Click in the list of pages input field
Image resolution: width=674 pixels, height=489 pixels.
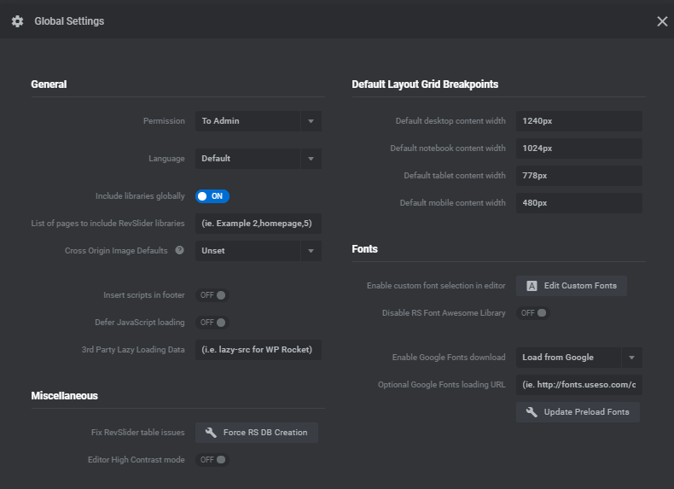click(258, 224)
